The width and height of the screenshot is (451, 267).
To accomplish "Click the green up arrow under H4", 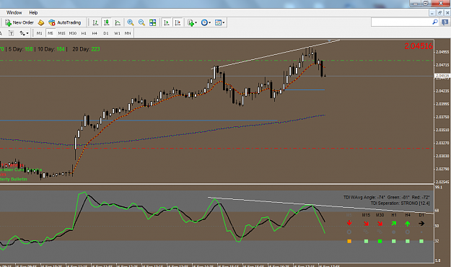I will (x=408, y=223).
